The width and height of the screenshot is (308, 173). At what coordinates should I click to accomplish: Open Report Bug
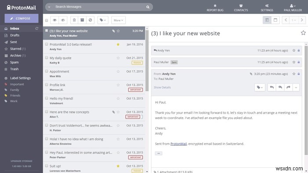(215, 8)
